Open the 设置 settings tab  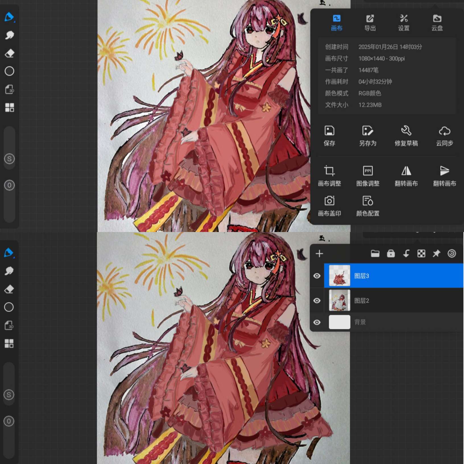[x=404, y=23]
